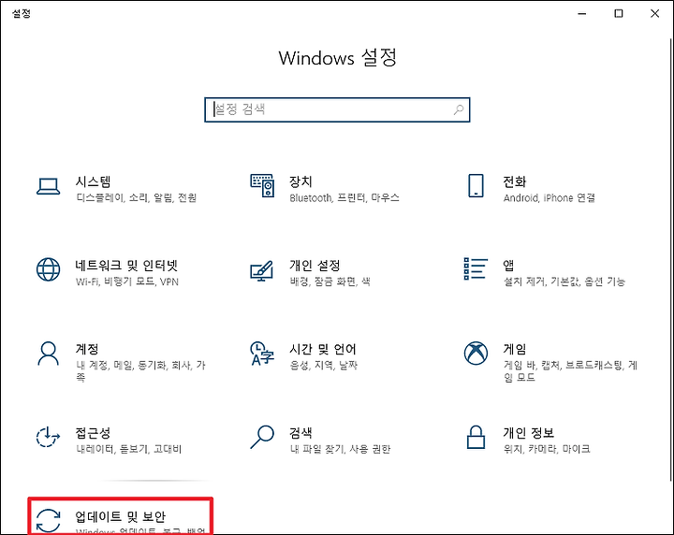Open the 시스템 laptop icon
Viewport: 674px width, 535px height.
[48, 186]
